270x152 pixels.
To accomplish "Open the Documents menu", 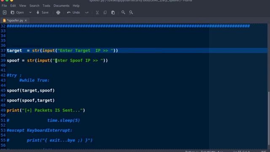I will point(61,5).
